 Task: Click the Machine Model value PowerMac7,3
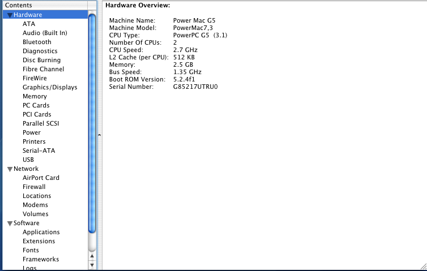pos(193,28)
